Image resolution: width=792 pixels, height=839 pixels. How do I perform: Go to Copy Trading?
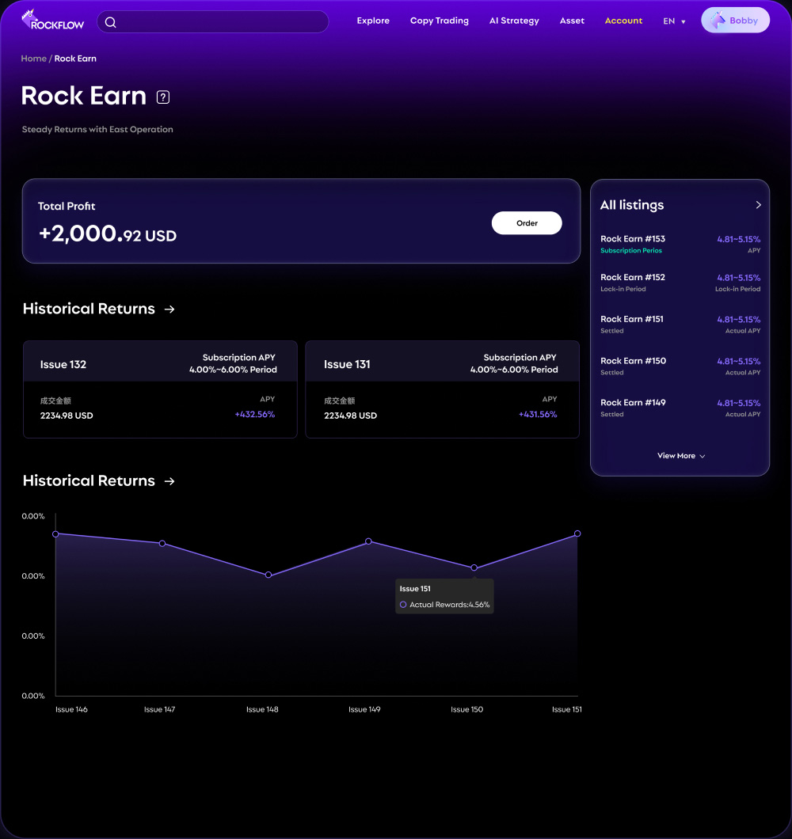(x=439, y=21)
